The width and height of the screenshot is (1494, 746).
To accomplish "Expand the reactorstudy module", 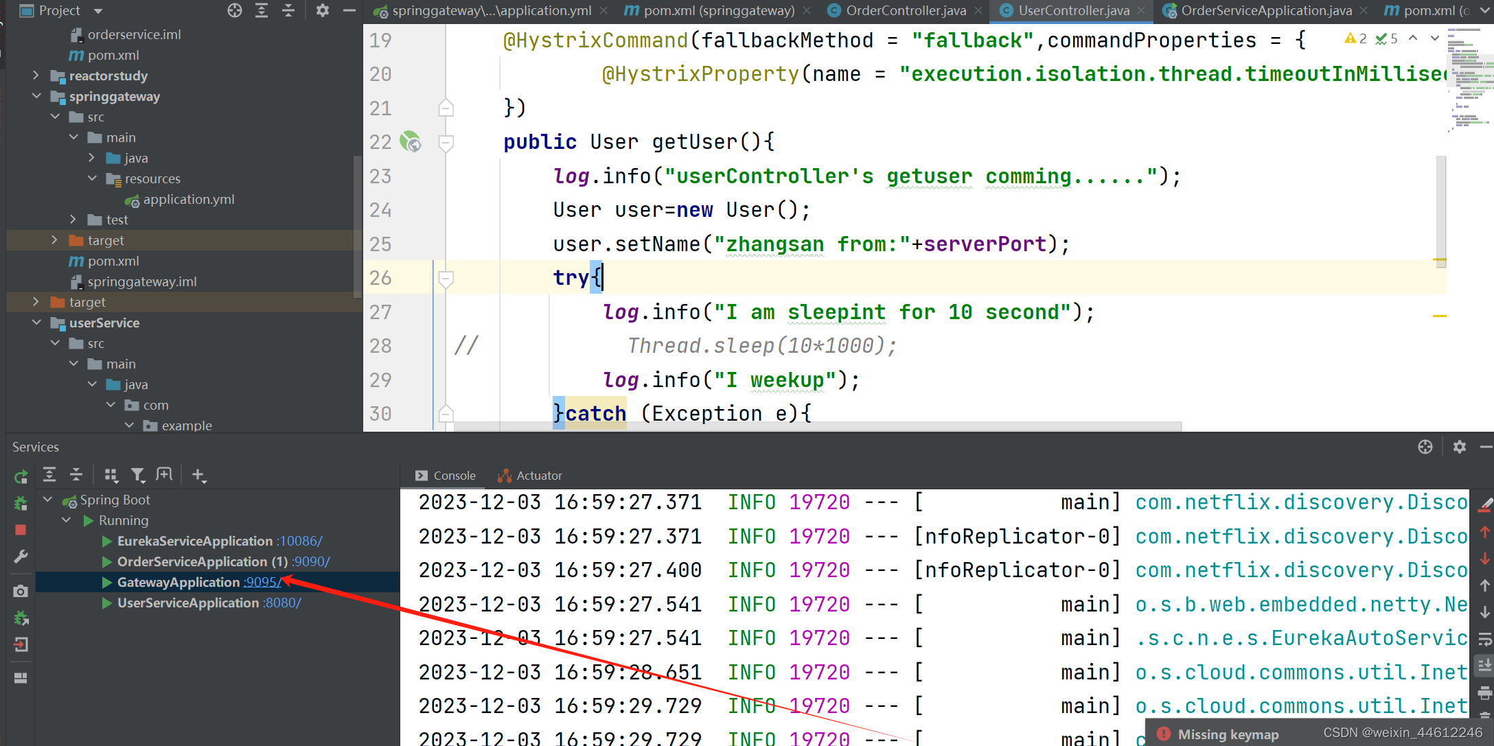I will coord(36,75).
